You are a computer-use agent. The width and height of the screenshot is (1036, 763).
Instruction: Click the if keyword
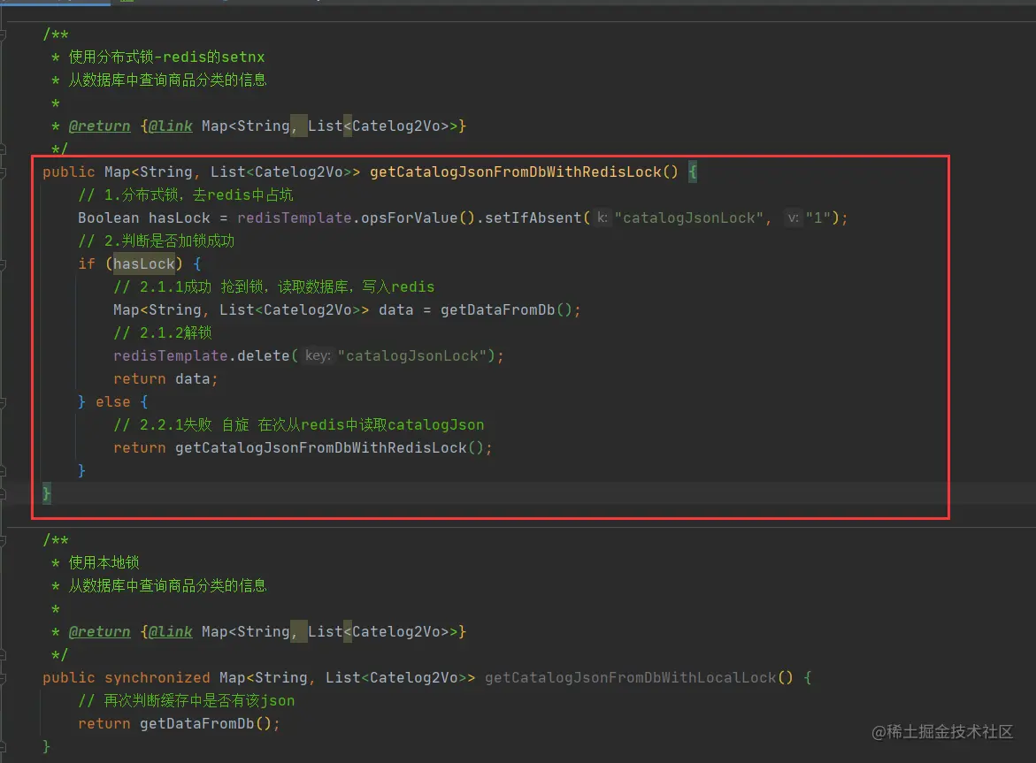pos(87,264)
